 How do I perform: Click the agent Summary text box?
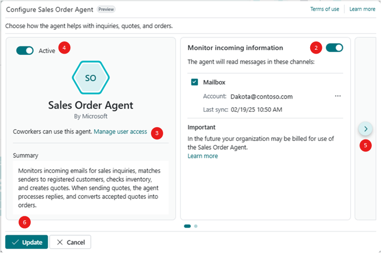(x=91, y=188)
